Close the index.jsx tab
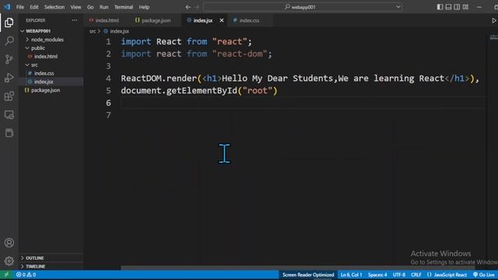498x280 pixels. point(222,20)
